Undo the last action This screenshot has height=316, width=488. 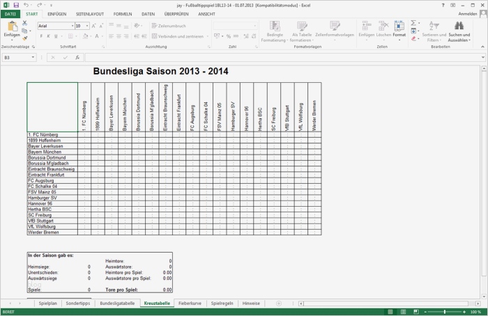26,5
